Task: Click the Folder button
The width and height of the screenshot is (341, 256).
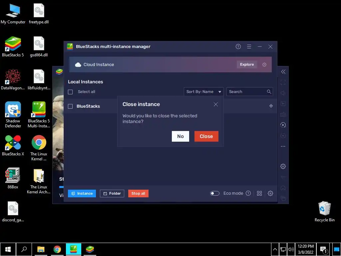Action: click(x=112, y=194)
